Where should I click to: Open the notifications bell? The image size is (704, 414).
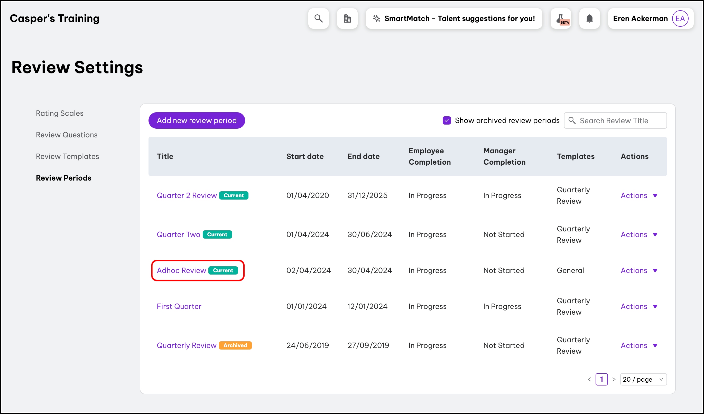[589, 18]
